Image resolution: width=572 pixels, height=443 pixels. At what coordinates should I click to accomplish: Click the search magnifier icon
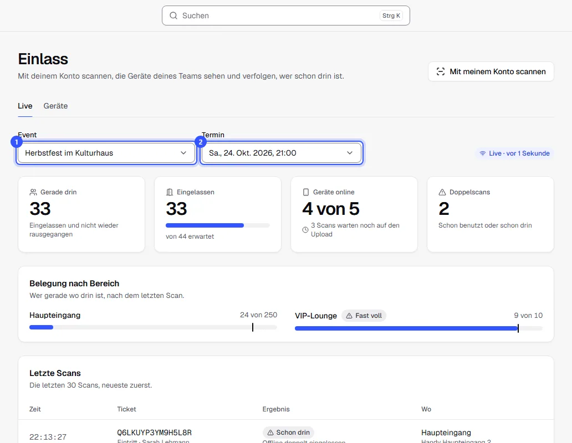173,16
